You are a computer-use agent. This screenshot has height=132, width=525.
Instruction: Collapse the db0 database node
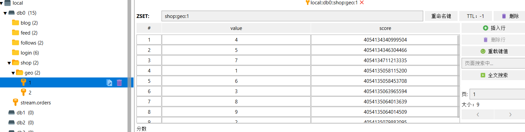pyautogui.click(x=5, y=13)
